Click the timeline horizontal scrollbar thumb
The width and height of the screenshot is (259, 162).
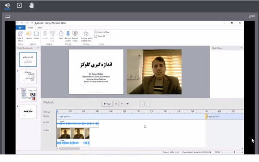click(x=69, y=149)
